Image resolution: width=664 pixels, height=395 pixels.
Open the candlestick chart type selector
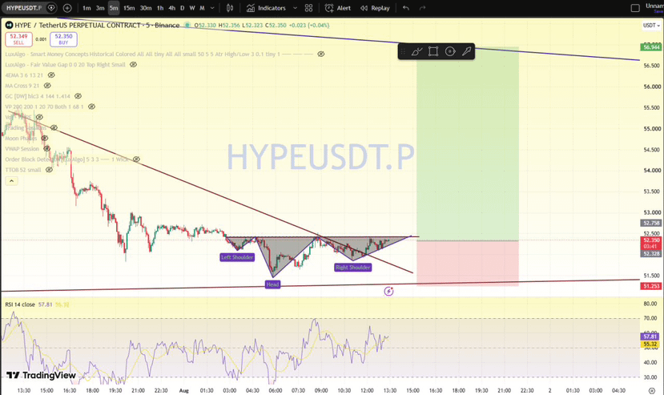pyautogui.click(x=230, y=8)
